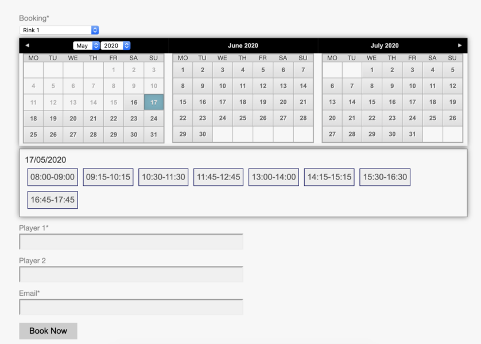Select May 20 in the calendar
This screenshot has height=344, width=481.
coord(73,119)
